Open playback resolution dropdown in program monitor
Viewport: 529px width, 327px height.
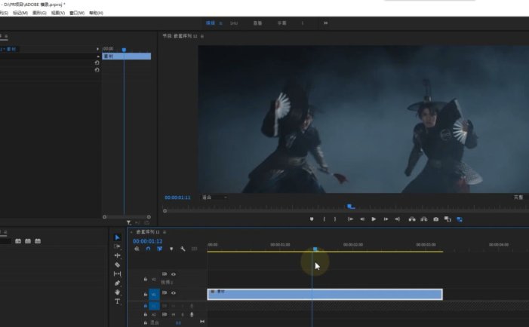point(518,197)
